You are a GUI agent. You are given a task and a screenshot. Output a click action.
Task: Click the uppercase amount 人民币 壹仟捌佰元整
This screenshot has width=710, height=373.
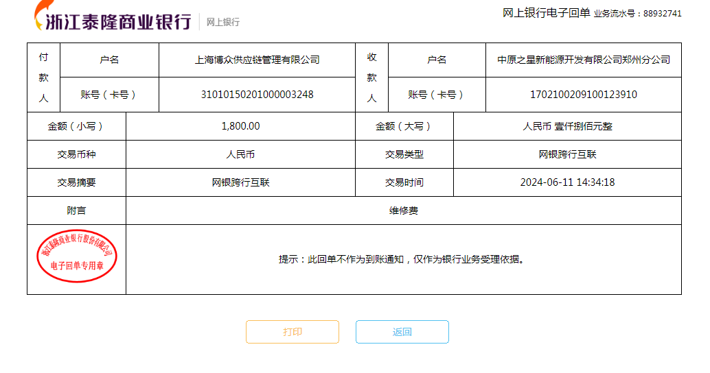click(x=567, y=126)
